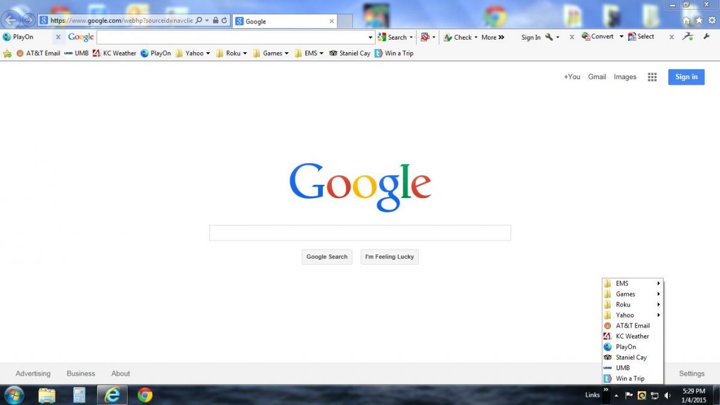Expand the Google toolbar search box dropdown

click(370, 37)
